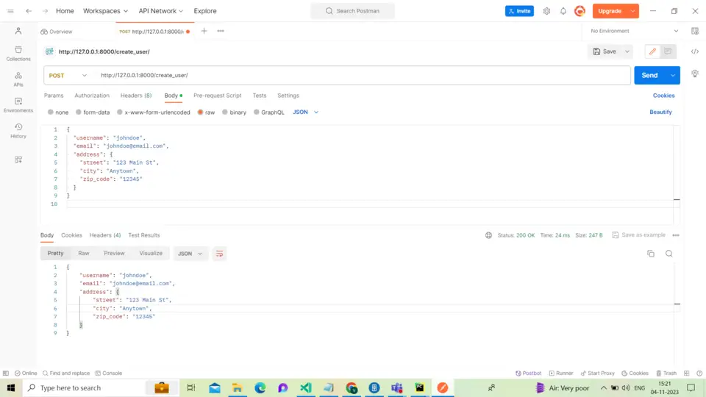Screen dimensions: 706x397
Task: Open the request body JSON format dropdown
Action: 306,112
